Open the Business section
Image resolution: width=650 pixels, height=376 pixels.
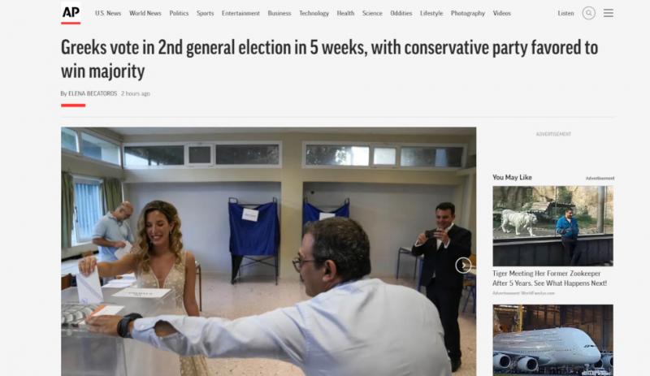pyautogui.click(x=279, y=13)
